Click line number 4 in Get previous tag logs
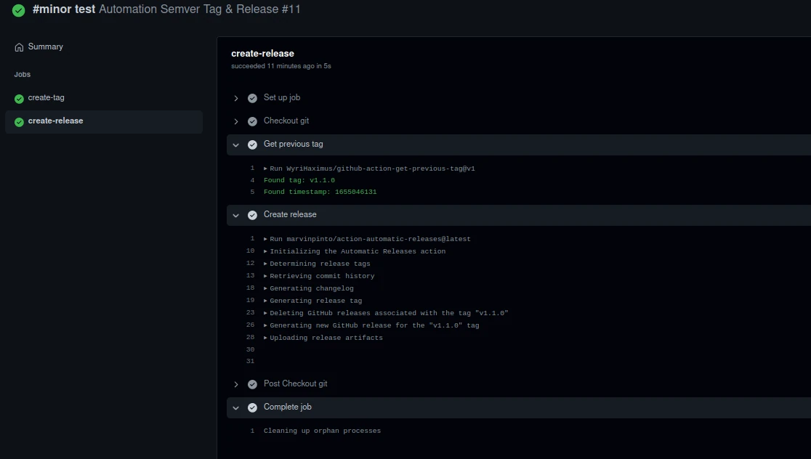This screenshot has height=459, width=811. coord(251,179)
